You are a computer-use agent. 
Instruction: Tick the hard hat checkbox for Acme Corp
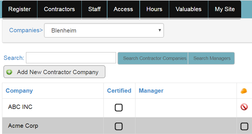tap(244, 126)
